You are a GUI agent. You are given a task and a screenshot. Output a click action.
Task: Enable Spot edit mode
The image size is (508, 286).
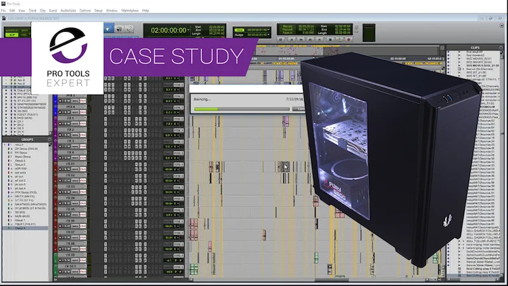point(24,31)
